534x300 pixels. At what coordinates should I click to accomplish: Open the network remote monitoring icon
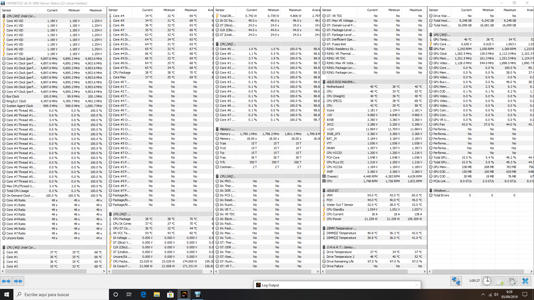[x=456, y=281]
